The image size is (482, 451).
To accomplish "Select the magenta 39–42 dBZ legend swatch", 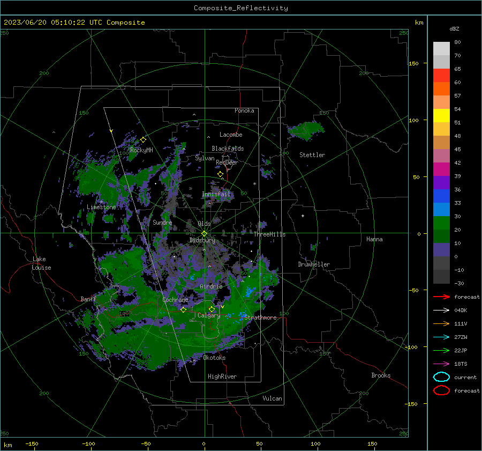I will pos(441,169).
